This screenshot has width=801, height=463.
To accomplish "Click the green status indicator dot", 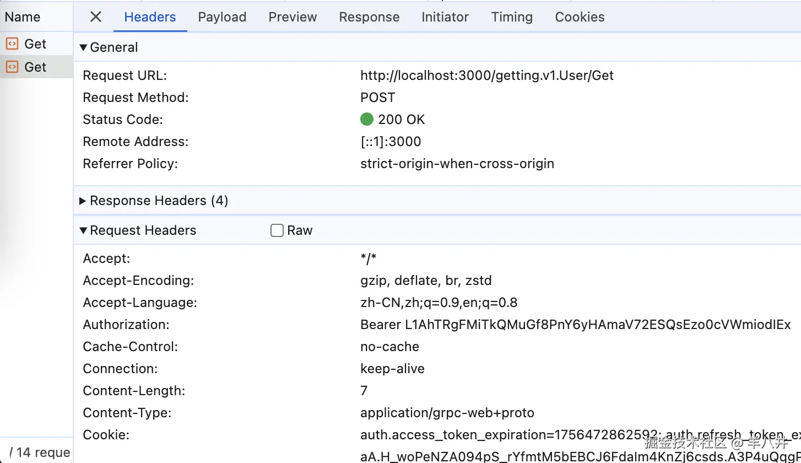I will (x=367, y=120).
